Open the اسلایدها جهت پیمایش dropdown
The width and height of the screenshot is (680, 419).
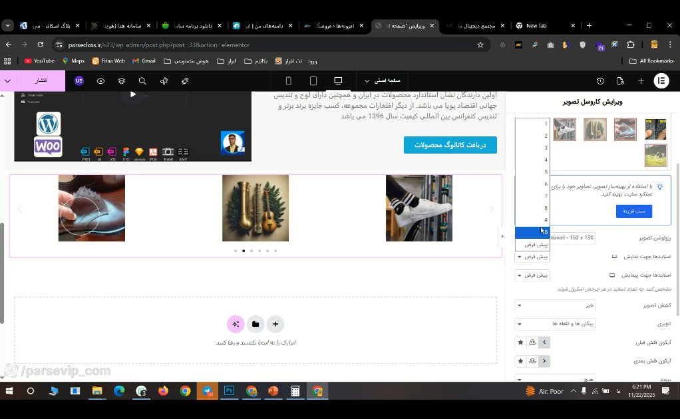pyautogui.click(x=532, y=275)
